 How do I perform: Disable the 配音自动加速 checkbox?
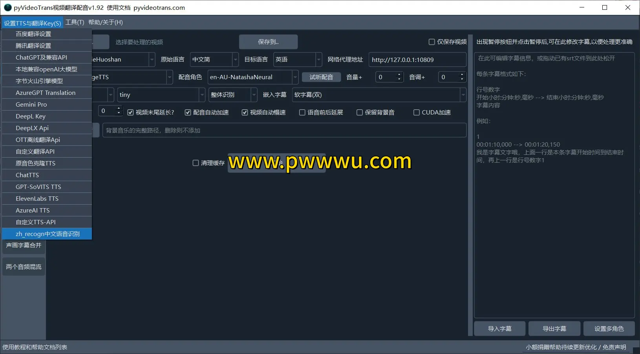tap(188, 113)
